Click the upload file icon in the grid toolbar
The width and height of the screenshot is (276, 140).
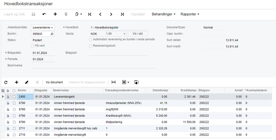(136, 82)
